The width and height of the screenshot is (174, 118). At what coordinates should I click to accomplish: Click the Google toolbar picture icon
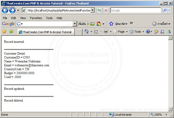tap(92, 24)
